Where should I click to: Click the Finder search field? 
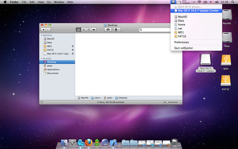point(155,30)
